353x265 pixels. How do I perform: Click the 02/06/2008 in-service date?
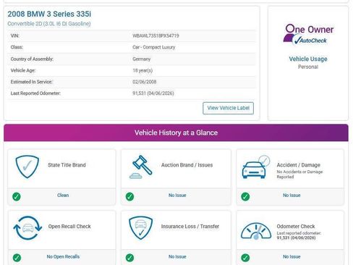click(145, 82)
